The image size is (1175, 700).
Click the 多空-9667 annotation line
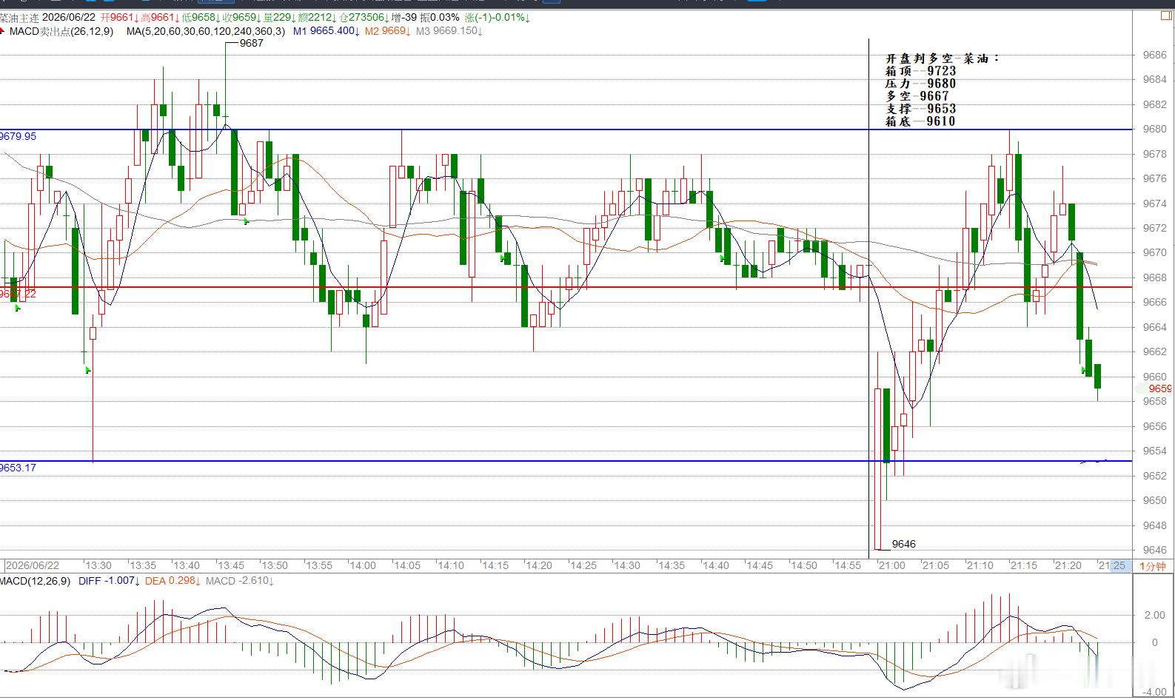[917, 96]
